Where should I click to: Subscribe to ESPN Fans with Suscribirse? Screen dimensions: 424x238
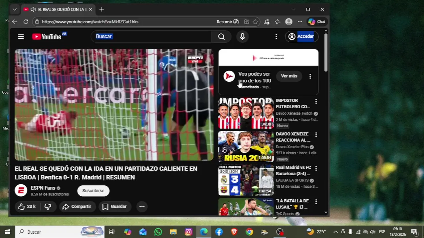tap(93, 191)
